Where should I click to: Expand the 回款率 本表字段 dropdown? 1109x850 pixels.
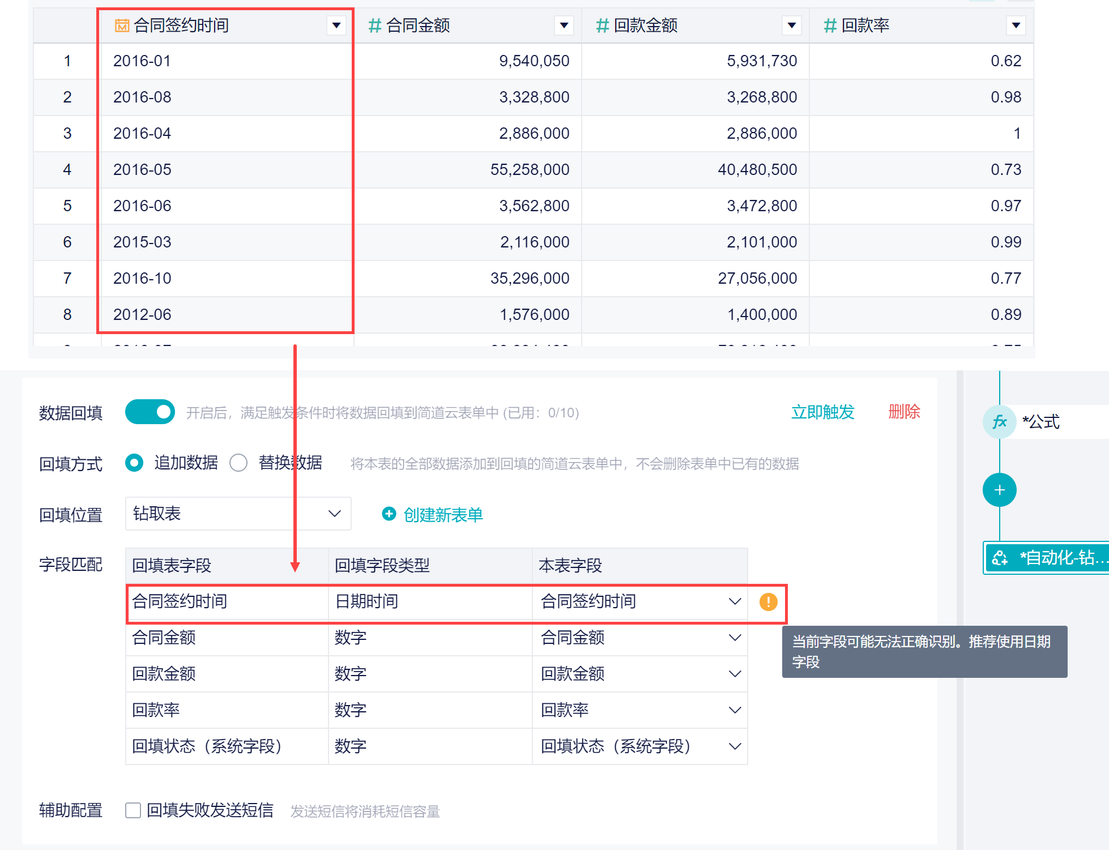pos(735,710)
